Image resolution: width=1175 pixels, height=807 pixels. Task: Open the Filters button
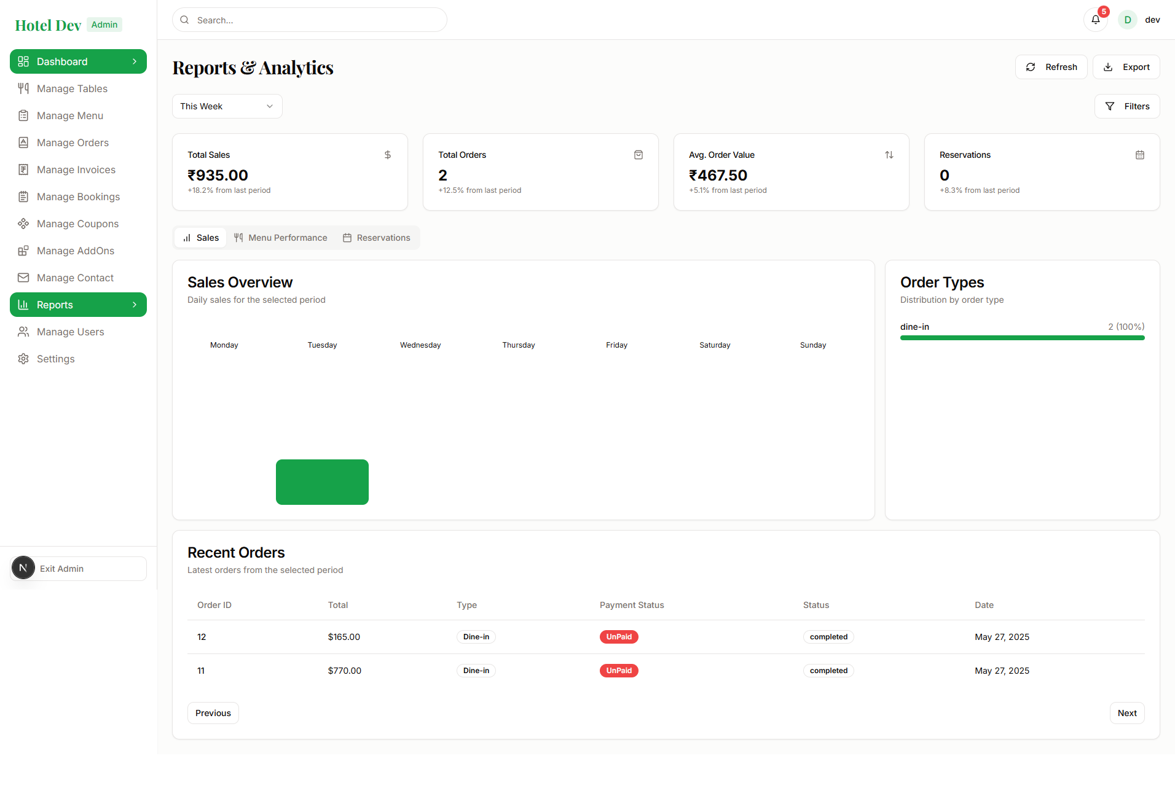[x=1126, y=106]
